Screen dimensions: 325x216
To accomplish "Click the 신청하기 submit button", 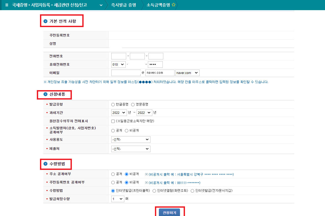I will click(170, 212).
